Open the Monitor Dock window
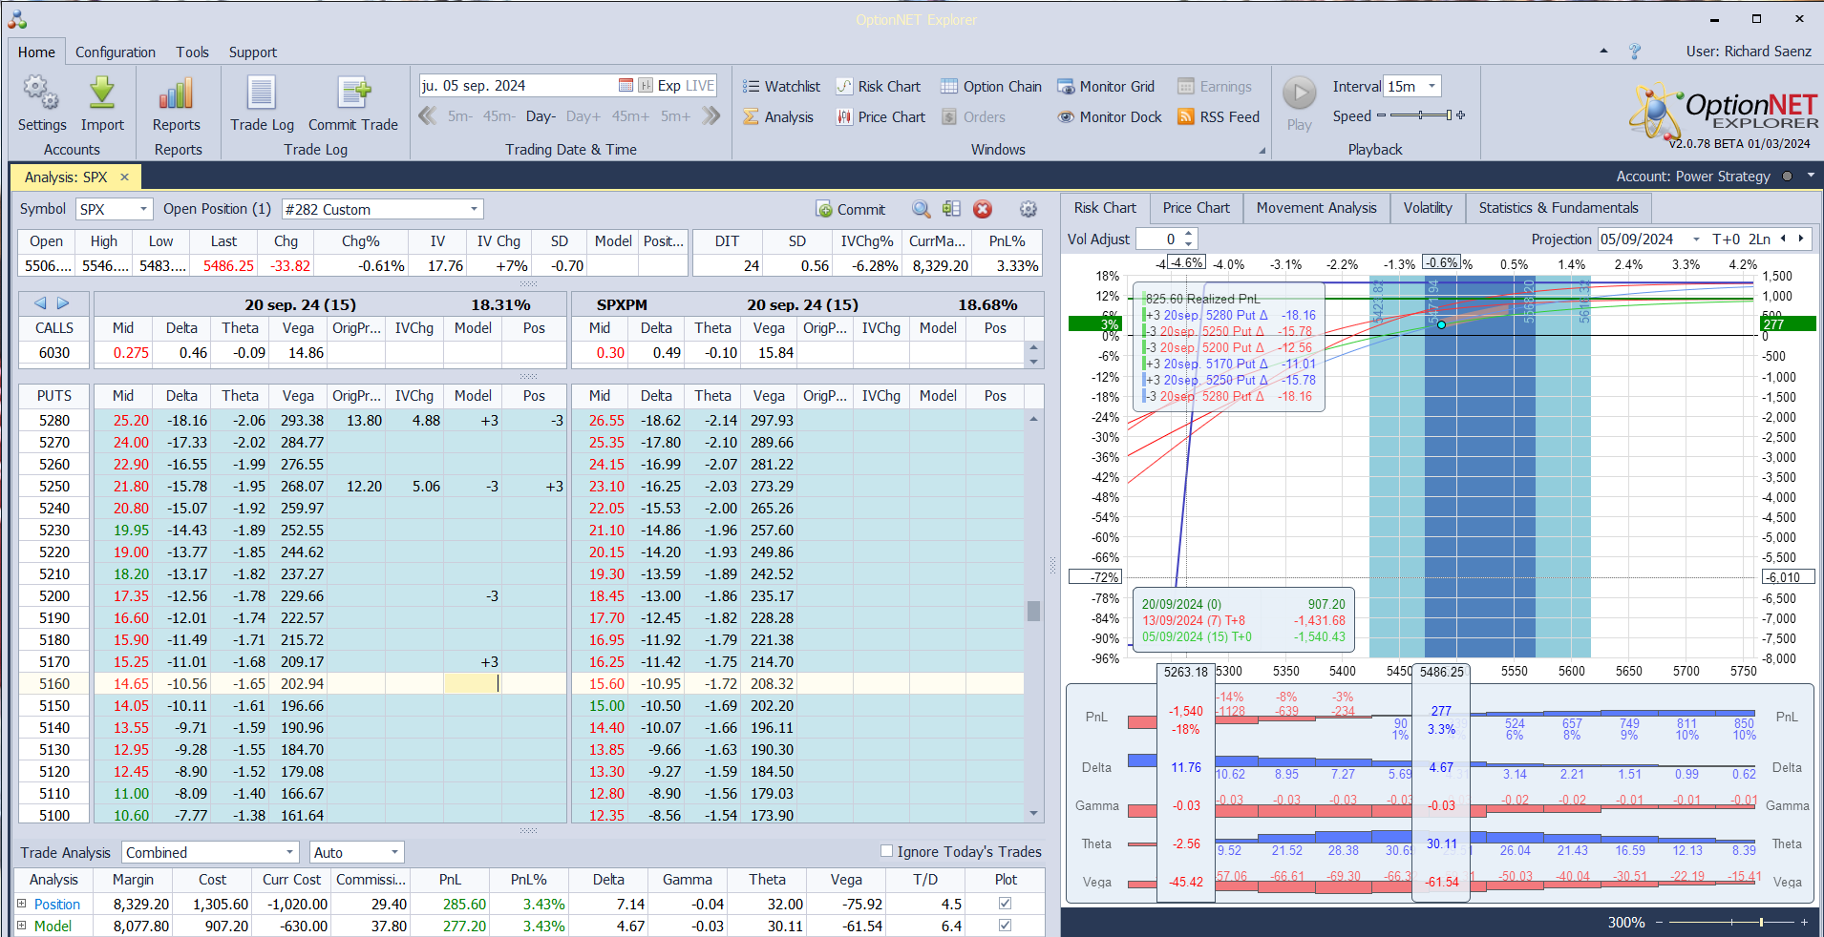 [1110, 116]
